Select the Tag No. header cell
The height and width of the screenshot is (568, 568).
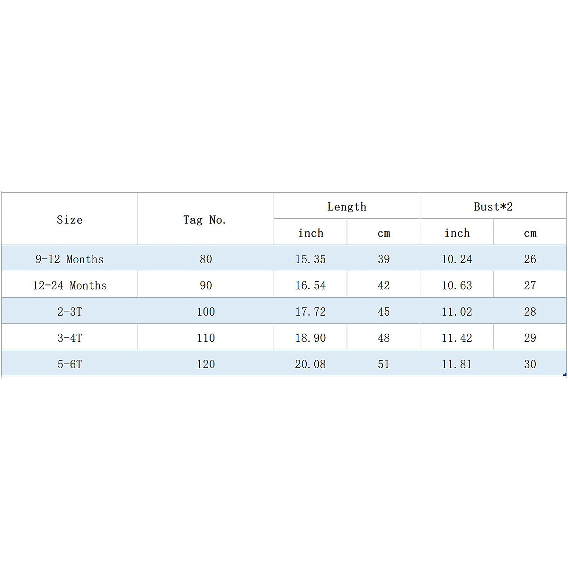[205, 220]
